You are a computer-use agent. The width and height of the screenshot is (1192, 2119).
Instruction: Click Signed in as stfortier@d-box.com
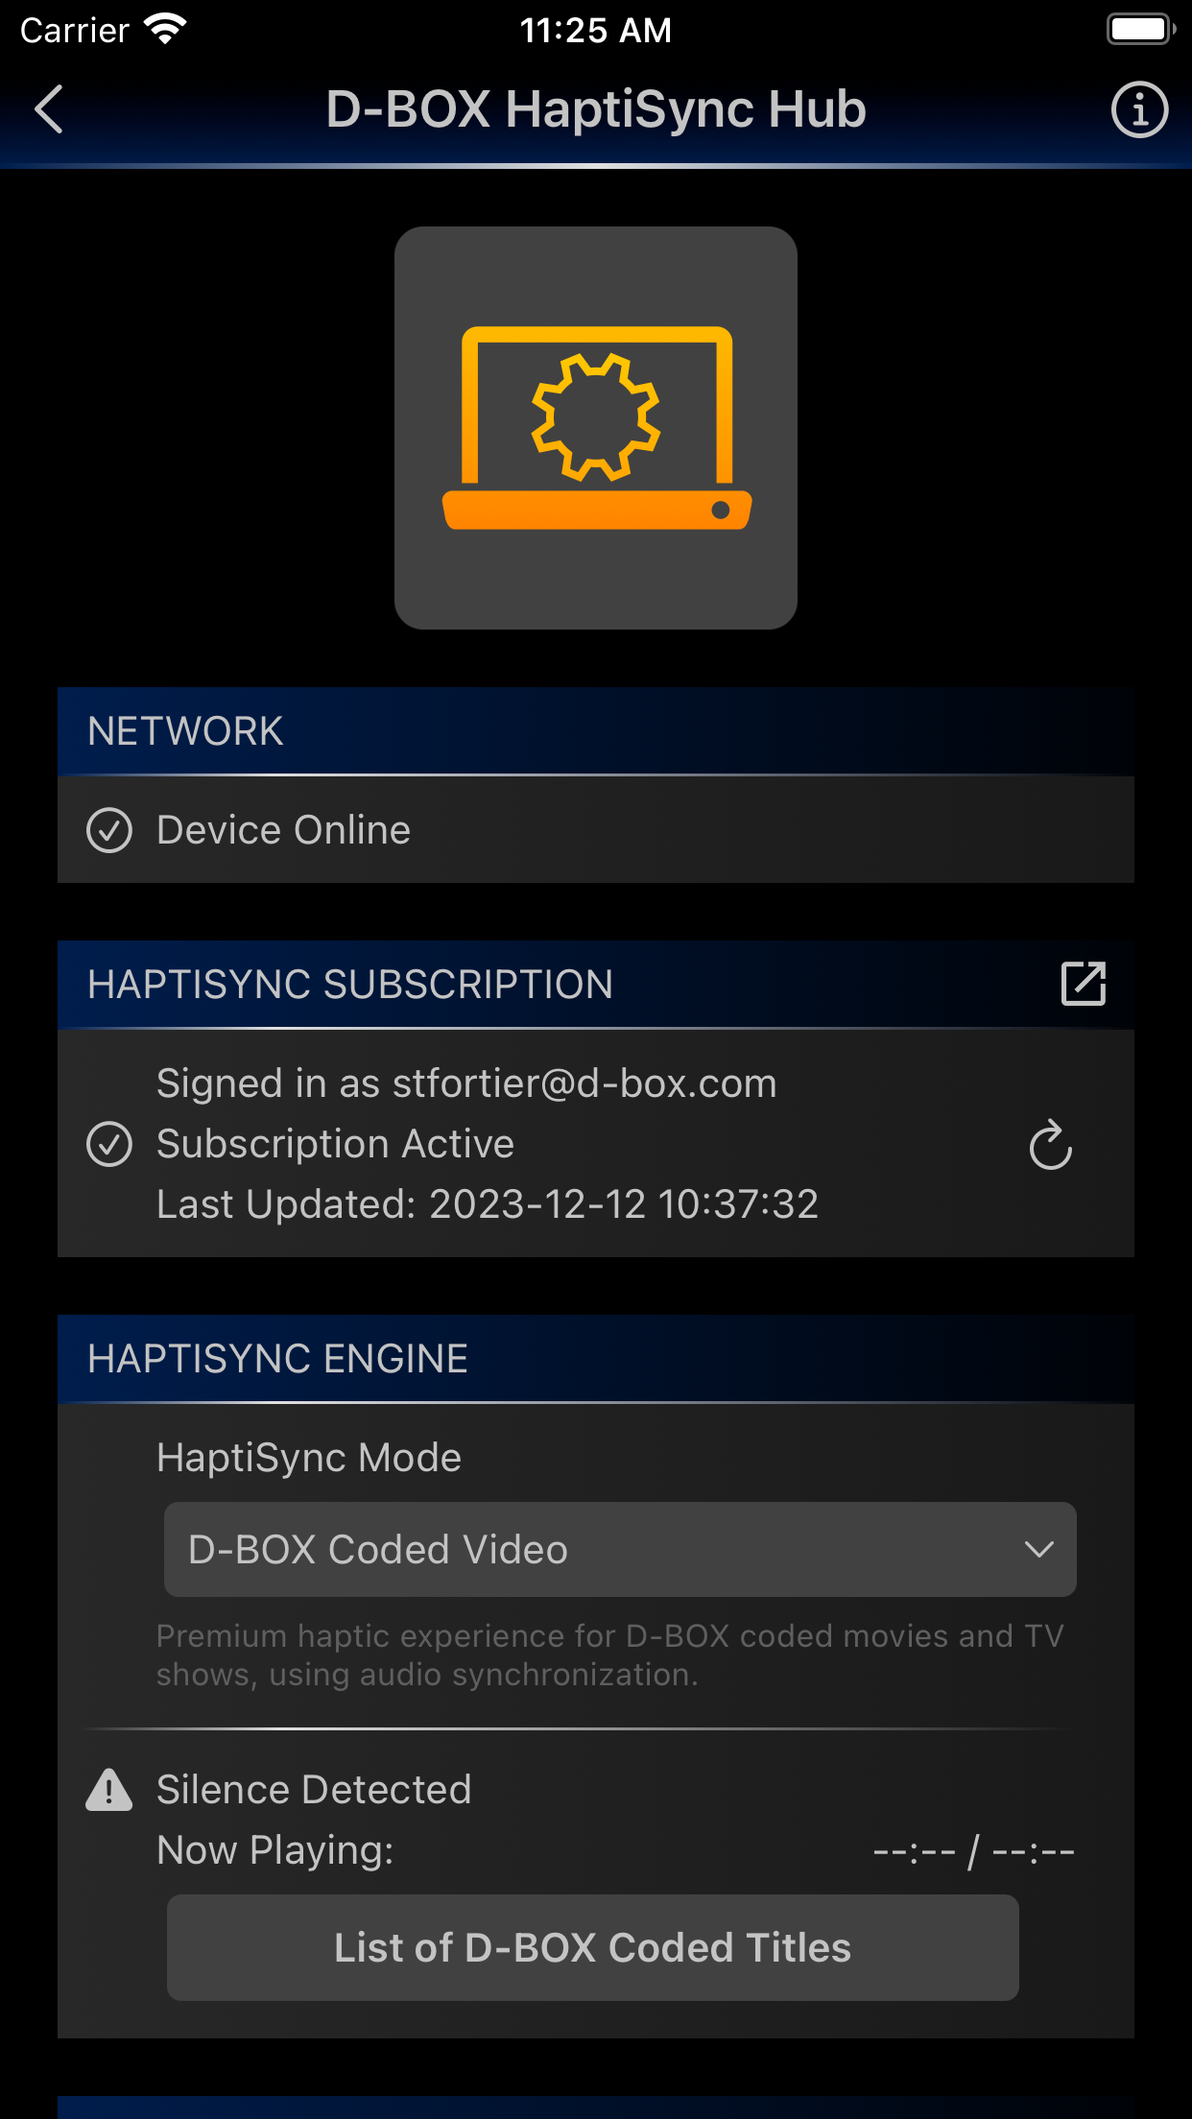[466, 1083]
